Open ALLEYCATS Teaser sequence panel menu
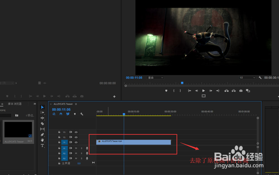This screenshot has height=175, width=279. point(76,104)
